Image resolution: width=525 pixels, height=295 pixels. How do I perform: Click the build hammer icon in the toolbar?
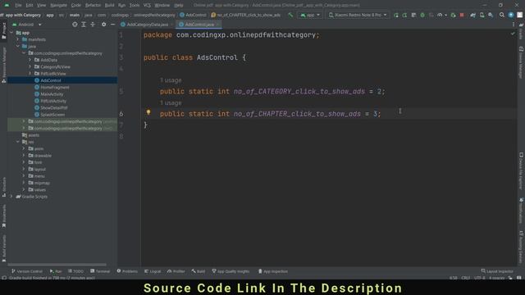point(290,15)
